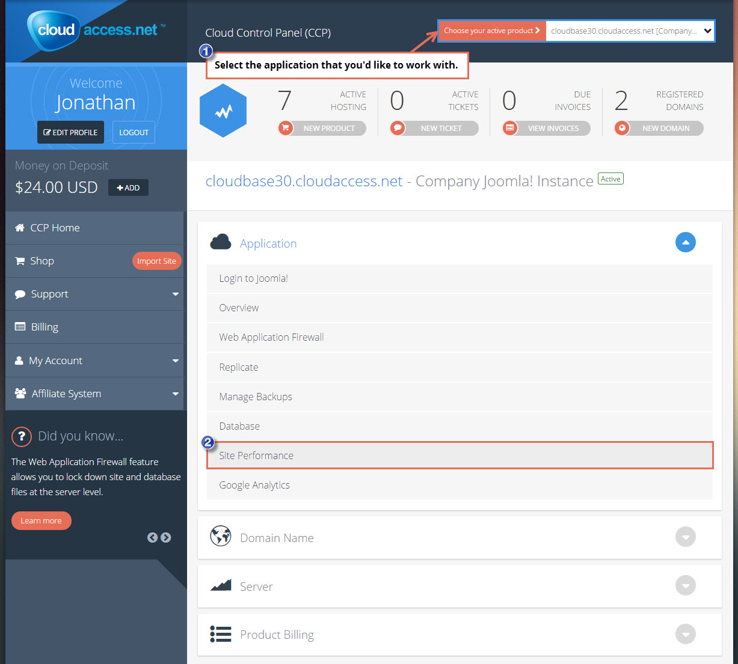Click the cloudbase30.cloudaccess.net title link

tap(304, 181)
